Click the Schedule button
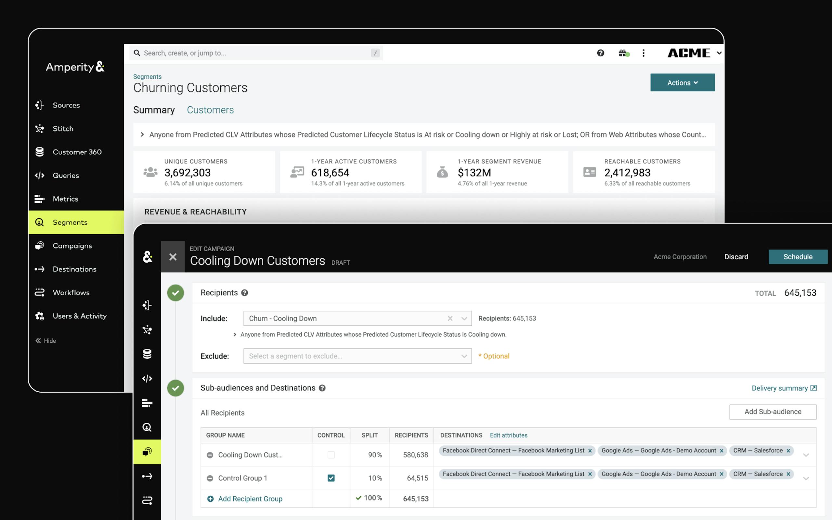This screenshot has height=520, width=832. point(798,257)
